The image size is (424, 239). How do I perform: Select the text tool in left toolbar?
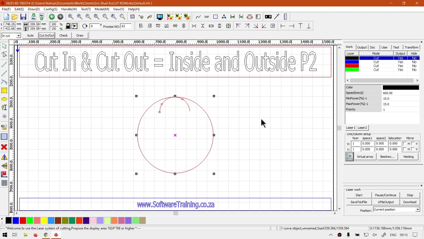[x=4, y=108]
